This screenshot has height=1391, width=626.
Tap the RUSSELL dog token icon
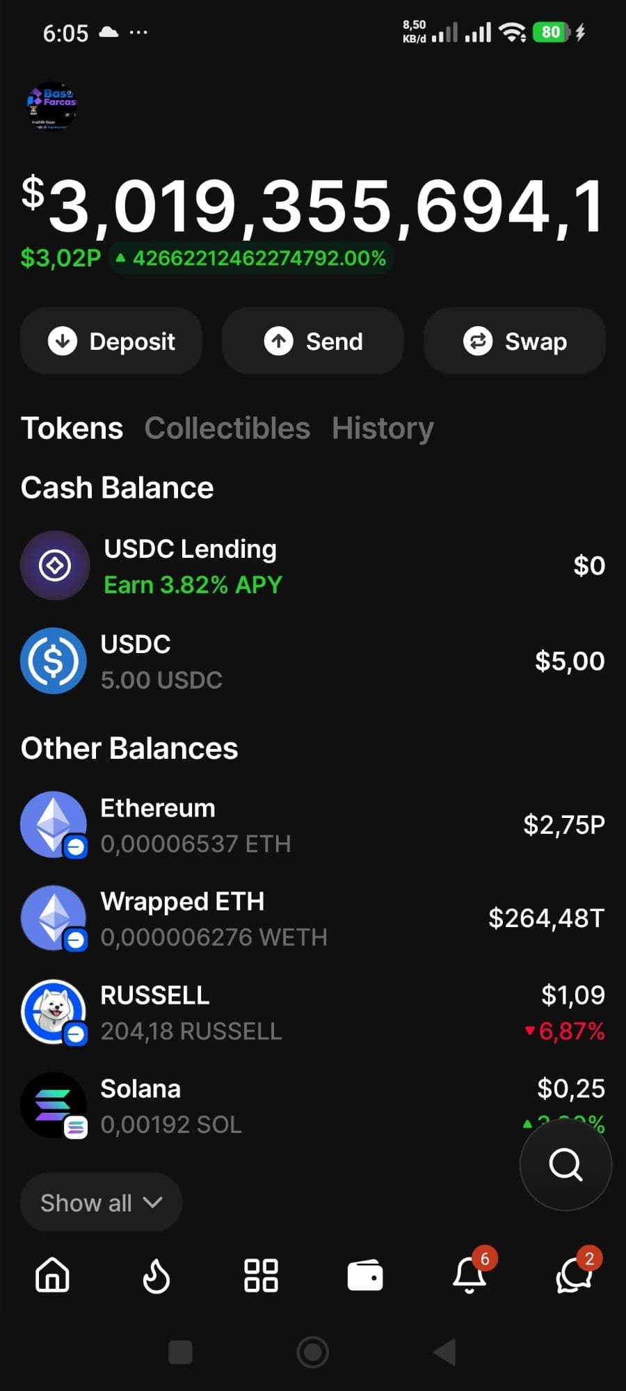[54, 1012]
